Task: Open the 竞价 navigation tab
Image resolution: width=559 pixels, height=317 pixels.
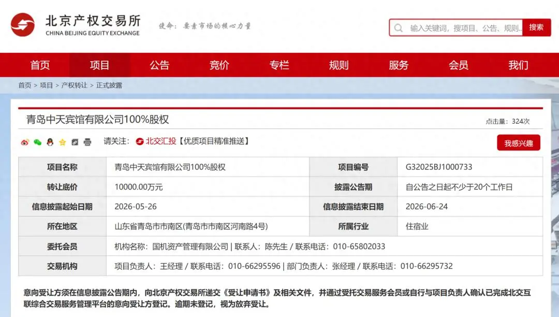Action: tap(219, 65)
